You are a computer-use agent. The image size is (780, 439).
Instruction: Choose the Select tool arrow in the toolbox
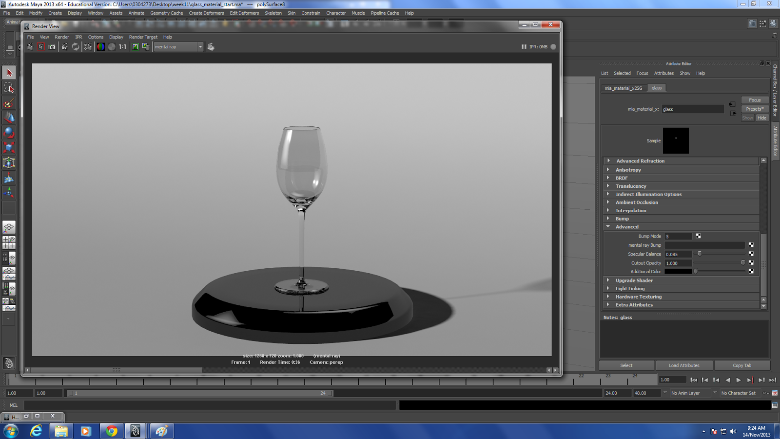(x=9, y=73)
